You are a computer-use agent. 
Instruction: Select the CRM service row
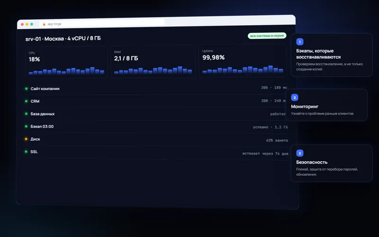(x=156, y=101)
